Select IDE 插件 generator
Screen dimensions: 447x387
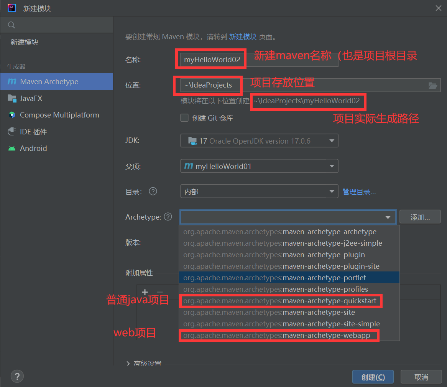tap(57, 132)
